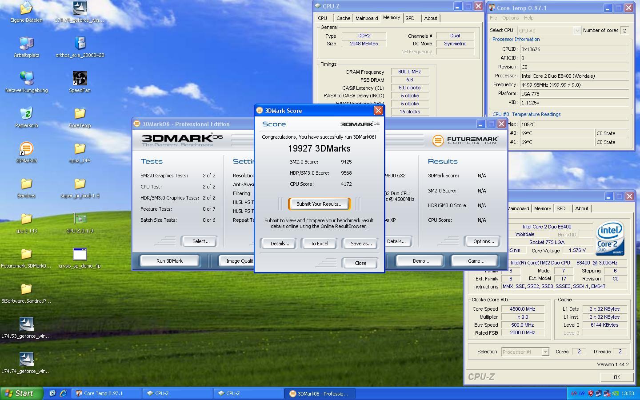
Task: Open the Futuremark.3DMark0... folder icon
Action: coord(26,257)
